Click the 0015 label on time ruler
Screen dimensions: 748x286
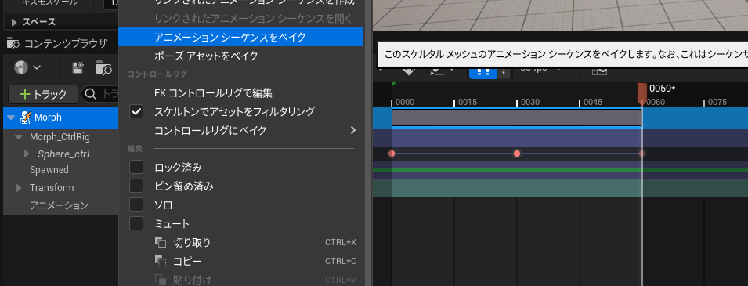click(467, 102)
